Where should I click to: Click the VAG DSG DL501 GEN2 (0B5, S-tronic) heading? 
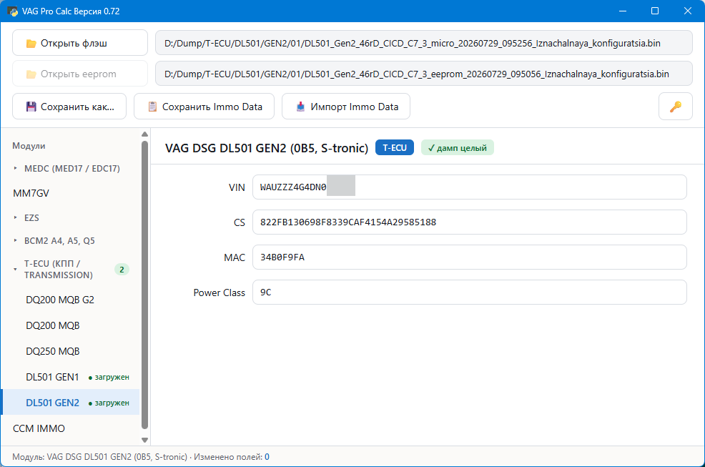267,148
